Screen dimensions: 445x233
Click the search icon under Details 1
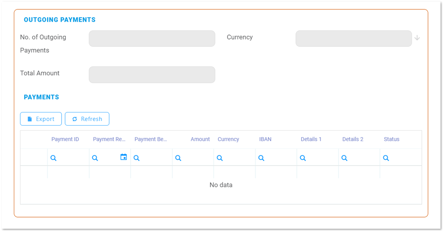coord(303,158)
